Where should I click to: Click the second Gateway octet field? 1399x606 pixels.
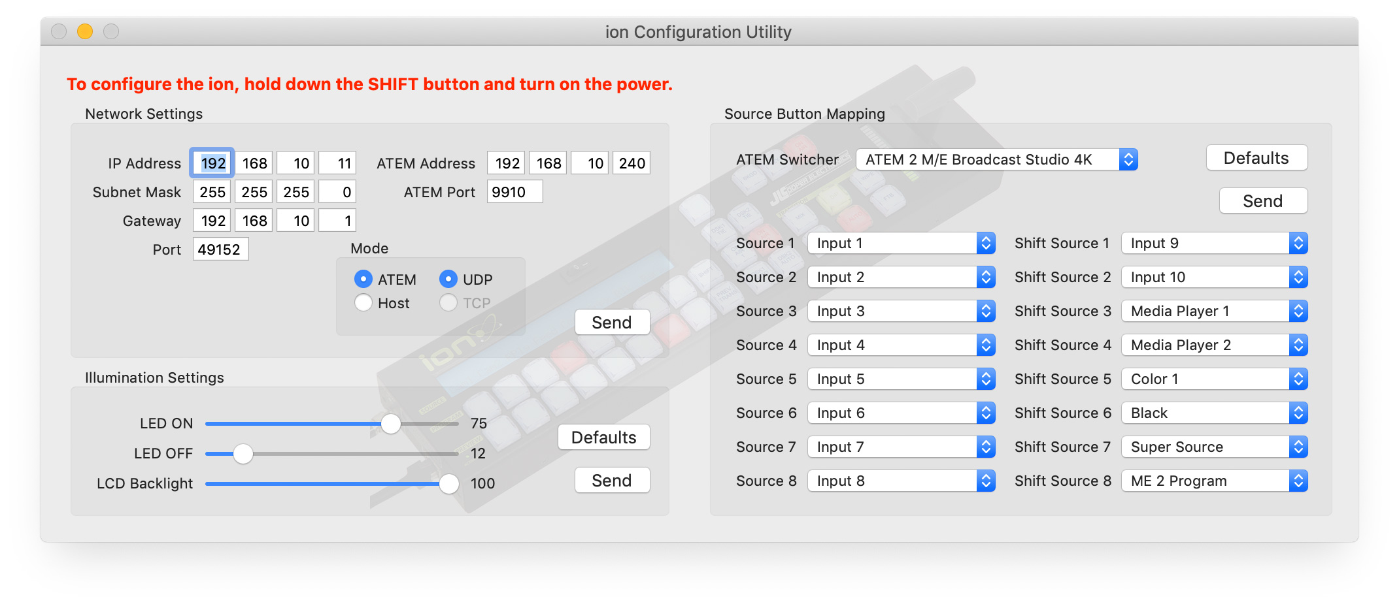[254, 221]
